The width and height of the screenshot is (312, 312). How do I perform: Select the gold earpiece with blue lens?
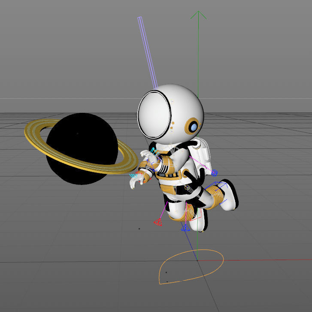pos(193,126)
